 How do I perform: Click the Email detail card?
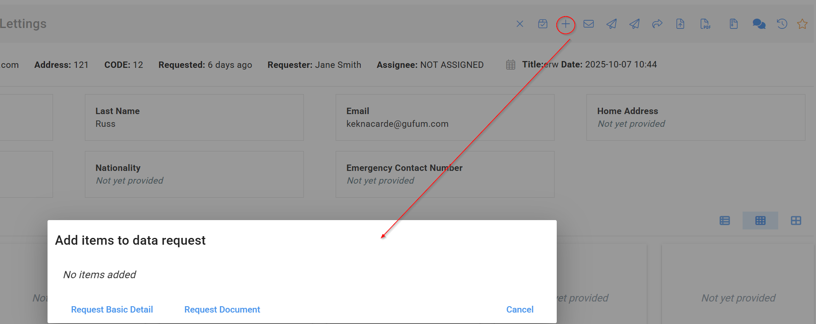(445, 117)
